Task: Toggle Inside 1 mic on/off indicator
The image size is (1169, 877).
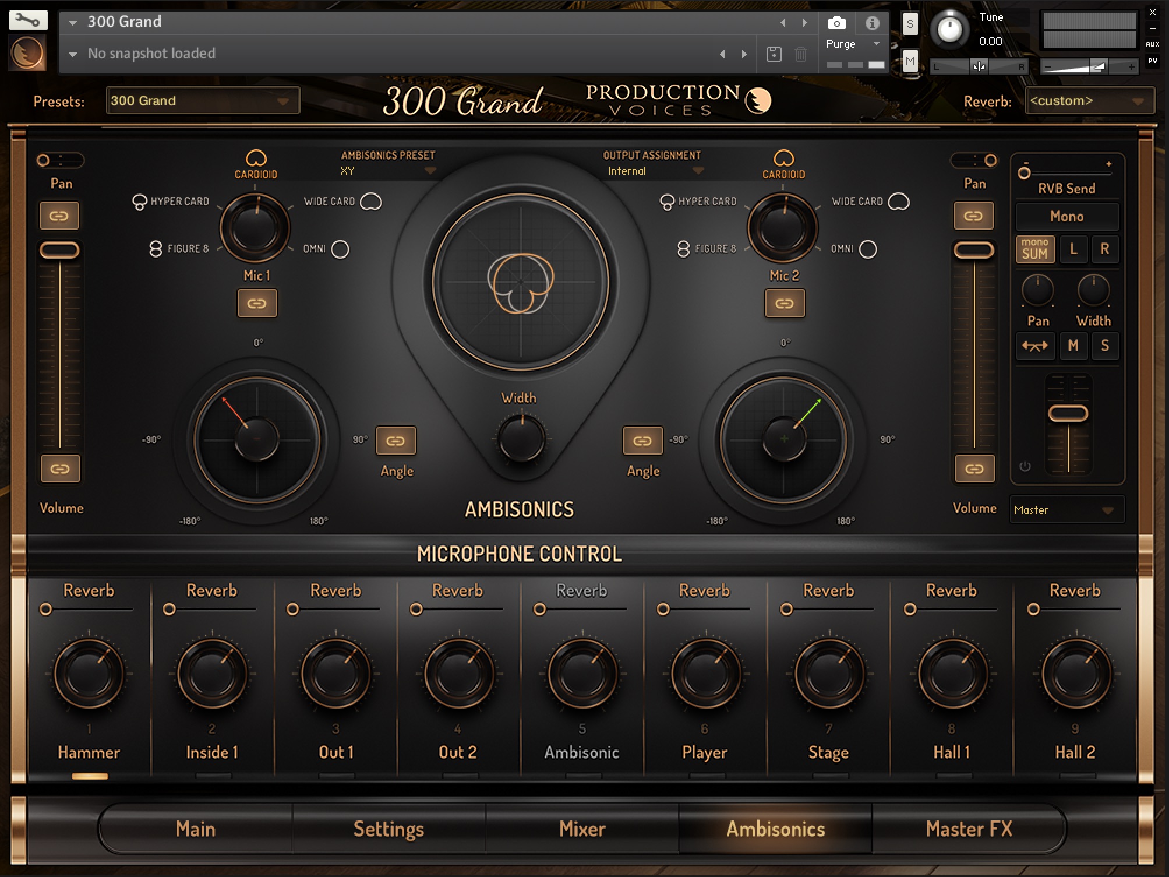Action: tap(213, 776)
